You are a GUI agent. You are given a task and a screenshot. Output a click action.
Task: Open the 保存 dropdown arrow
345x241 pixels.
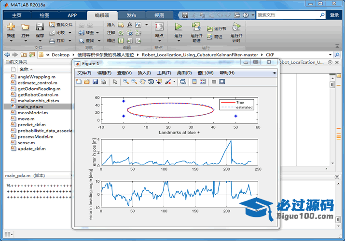click(40, 41)
